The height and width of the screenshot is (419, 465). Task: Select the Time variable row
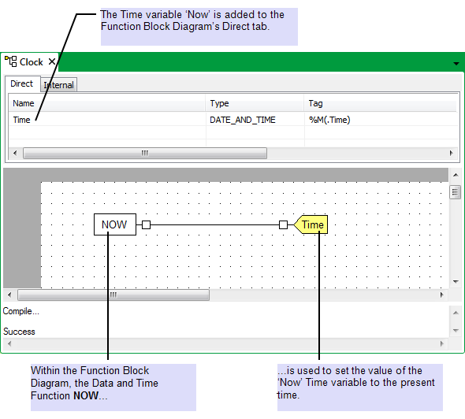tap(233, 120)
